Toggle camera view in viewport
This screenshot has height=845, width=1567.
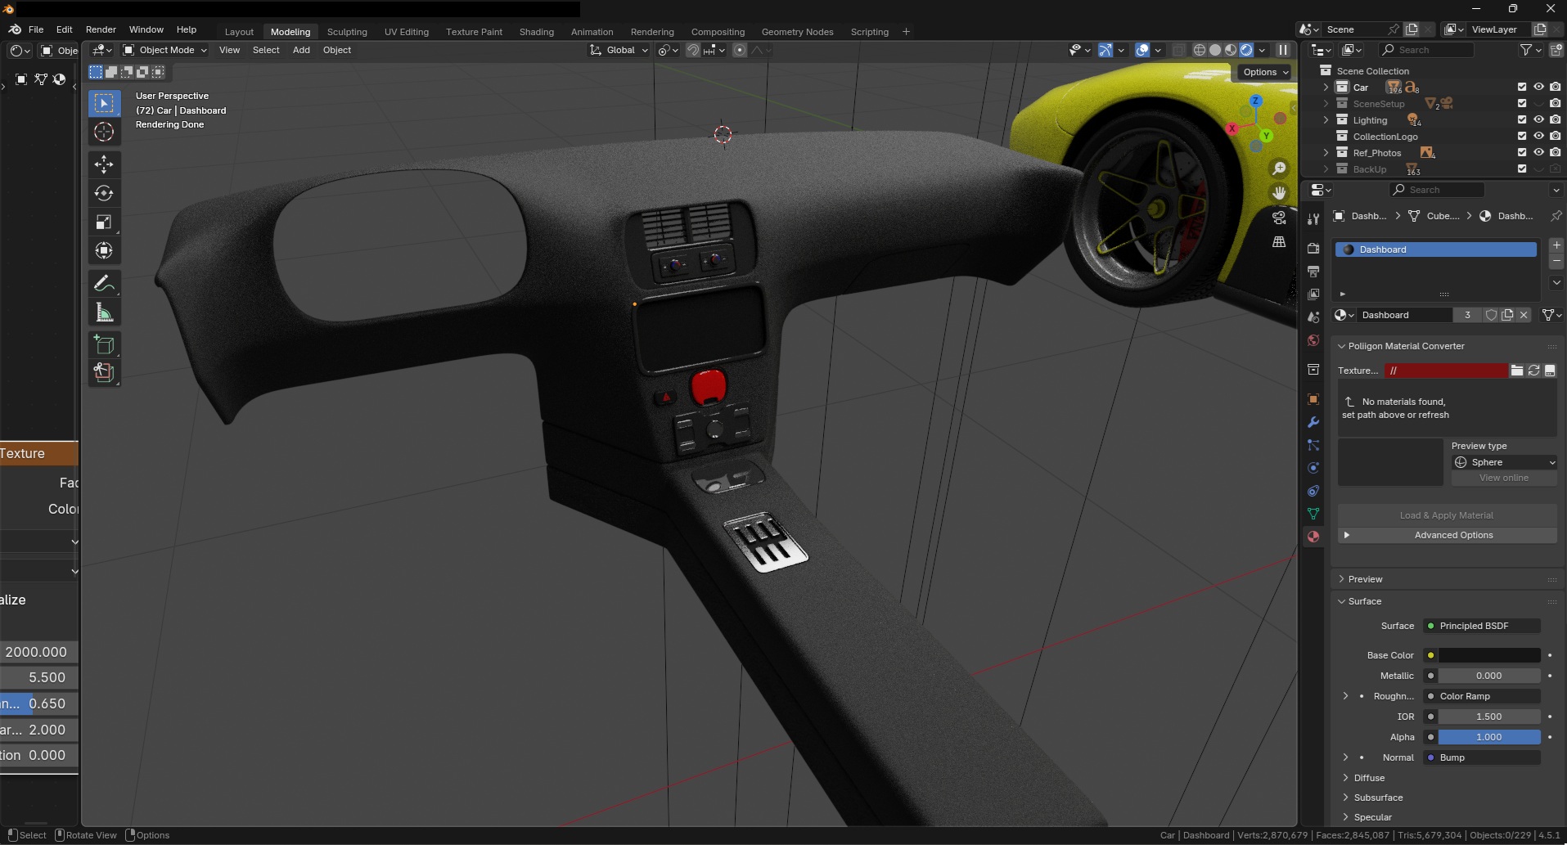(x=1279, y=218)
